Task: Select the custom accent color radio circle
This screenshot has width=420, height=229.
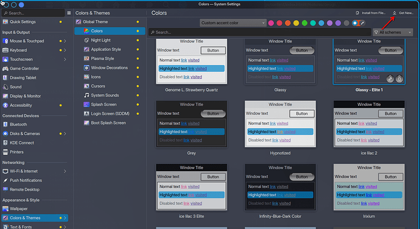Action: tap(355, 23)
